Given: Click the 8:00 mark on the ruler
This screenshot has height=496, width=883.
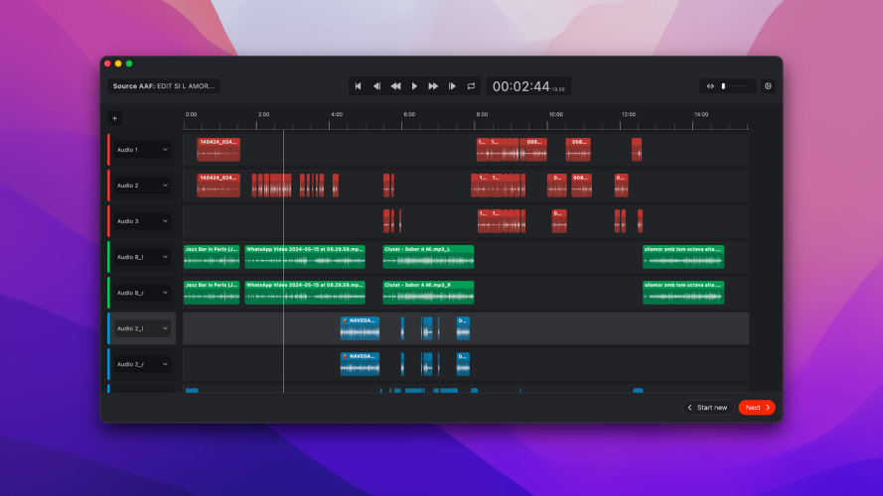Looking at the screenshot, I should pyautogui.click(x=482, y=115).
